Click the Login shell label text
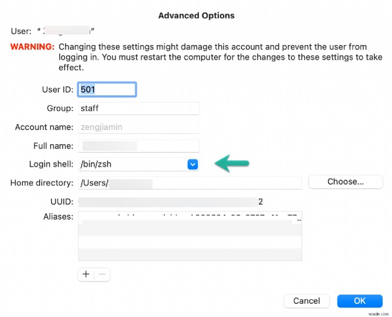Image resolution: width=392 pixels, height=317 pixels. 51,165
